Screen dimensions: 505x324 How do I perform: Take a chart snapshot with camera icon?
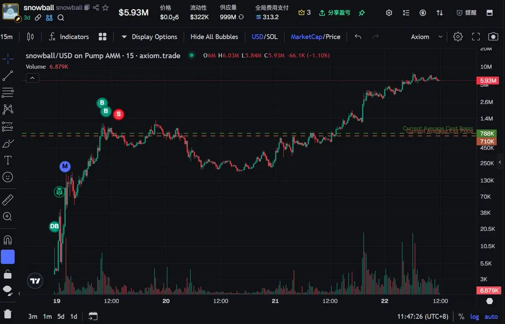[493, 37]
